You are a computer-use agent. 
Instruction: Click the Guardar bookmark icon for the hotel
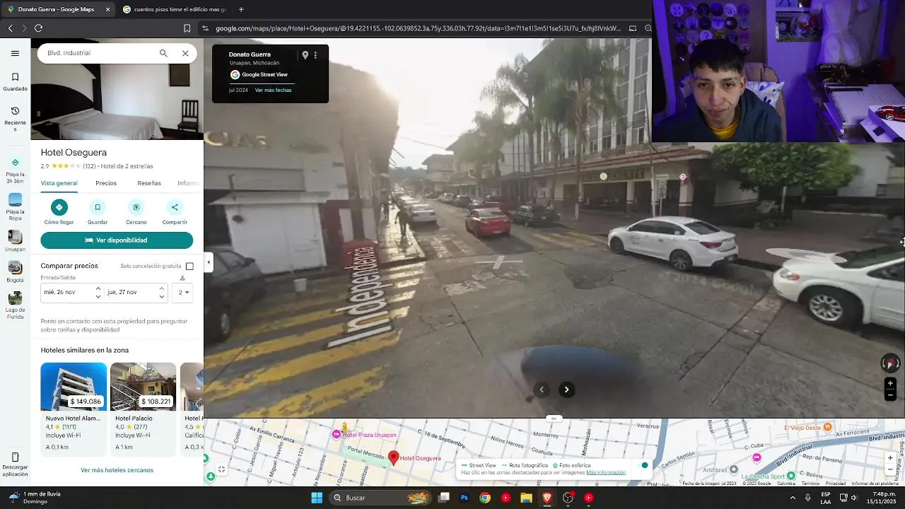click(98, 207)
